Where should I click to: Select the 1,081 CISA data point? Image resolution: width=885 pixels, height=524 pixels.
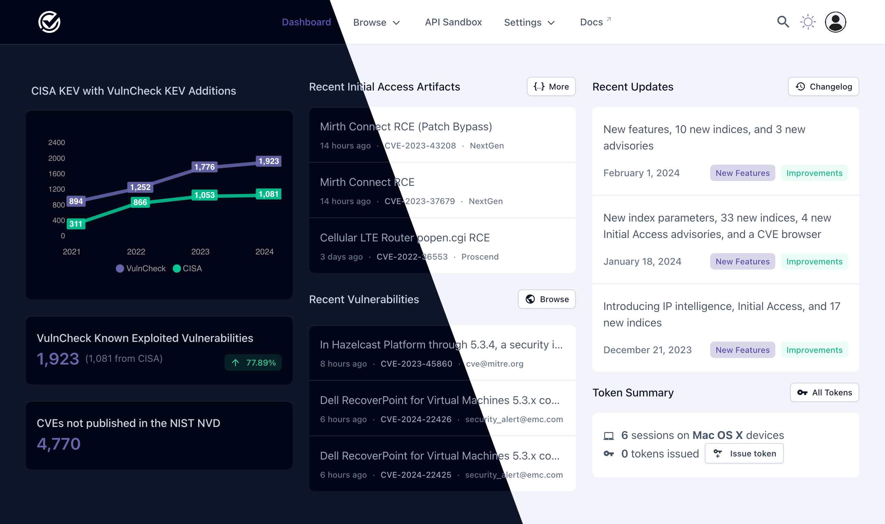[268, 194]
